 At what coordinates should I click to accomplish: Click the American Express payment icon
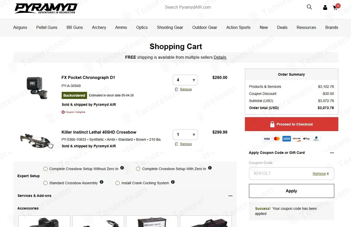point(287,139)
